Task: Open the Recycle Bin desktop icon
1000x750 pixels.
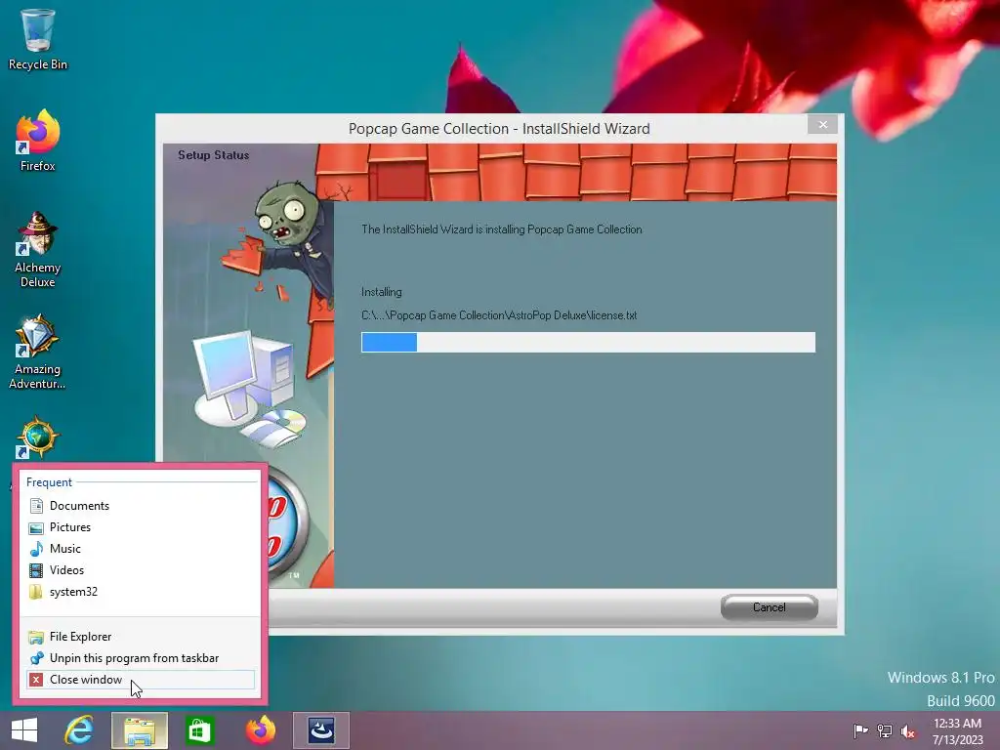Action: coord(38,39)
